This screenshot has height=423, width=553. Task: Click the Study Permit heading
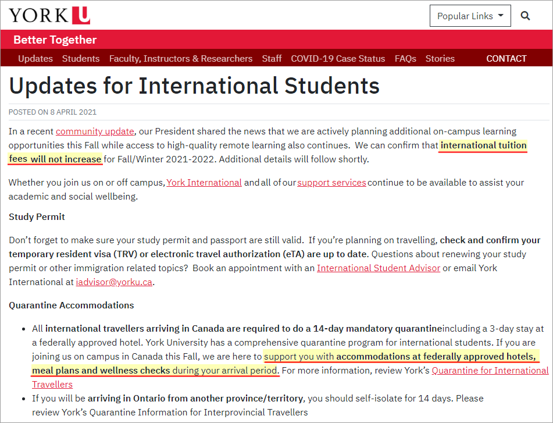[37, 216]
